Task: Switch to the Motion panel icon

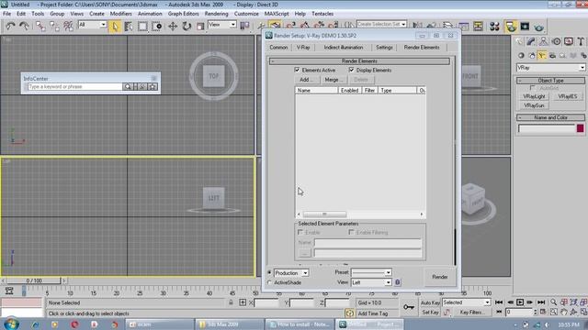Action: coord(556,41)
